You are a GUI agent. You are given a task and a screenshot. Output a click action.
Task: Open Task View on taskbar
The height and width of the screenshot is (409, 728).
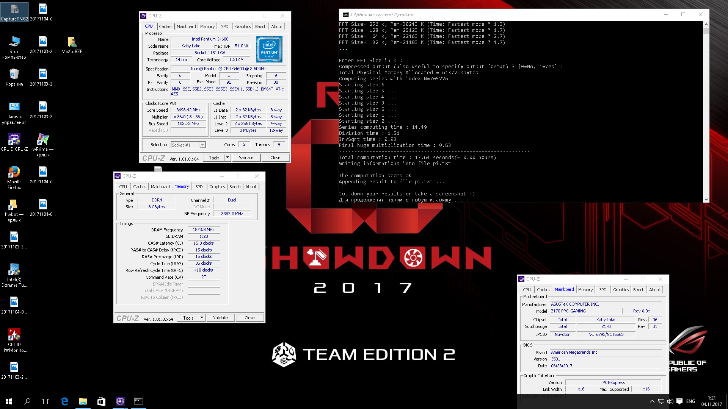pos(45,401)
